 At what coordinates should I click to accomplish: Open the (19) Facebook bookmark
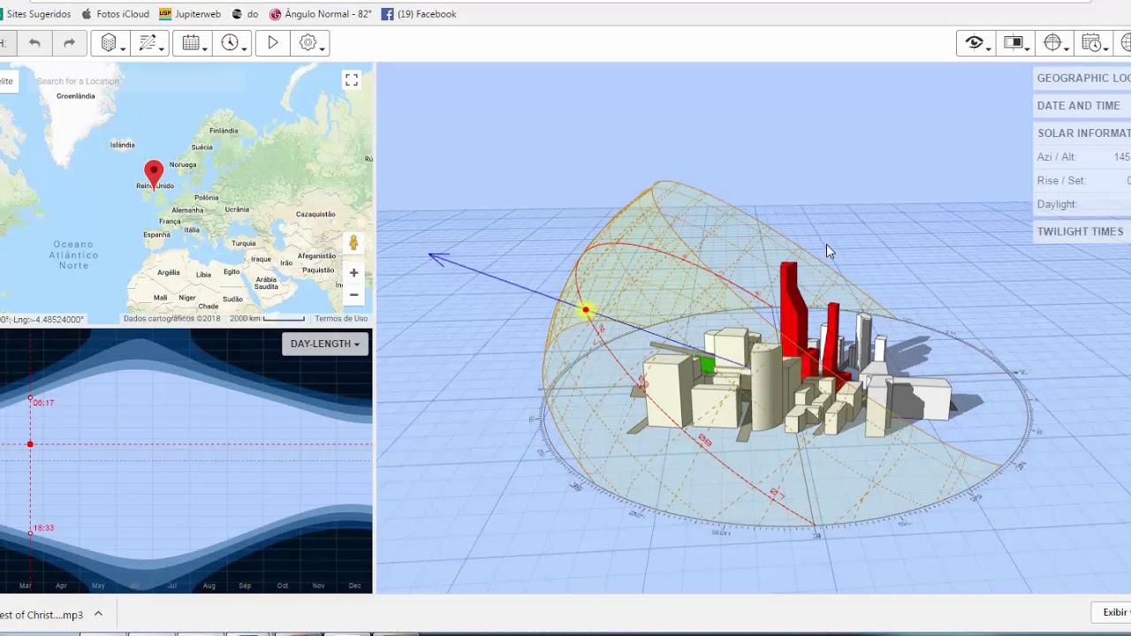pos(419,14)
